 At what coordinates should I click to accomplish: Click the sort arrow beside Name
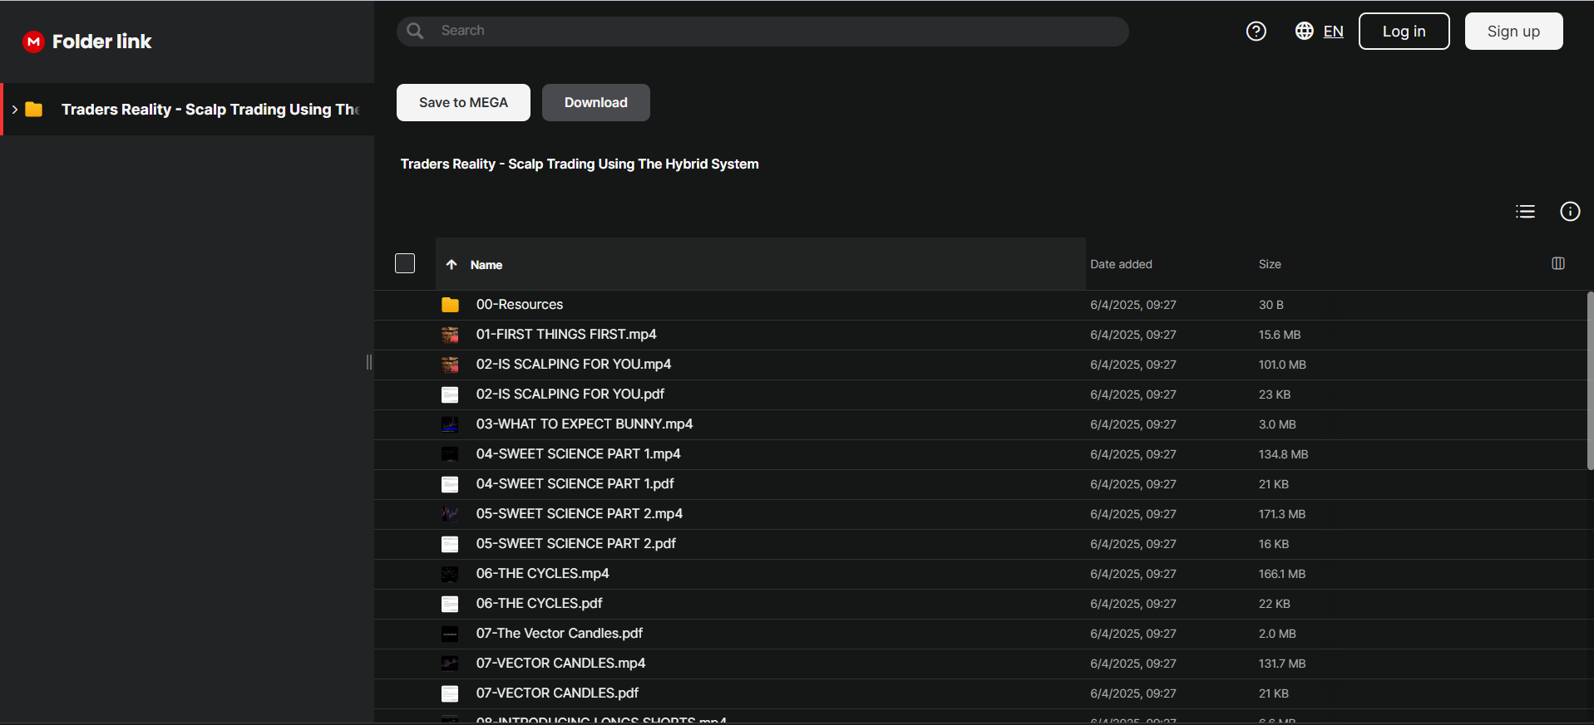(x=452, y=264)
